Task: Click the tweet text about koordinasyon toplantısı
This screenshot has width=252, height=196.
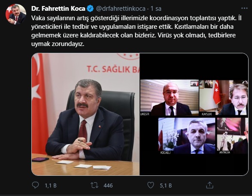Action: click(x=136, y=31)
